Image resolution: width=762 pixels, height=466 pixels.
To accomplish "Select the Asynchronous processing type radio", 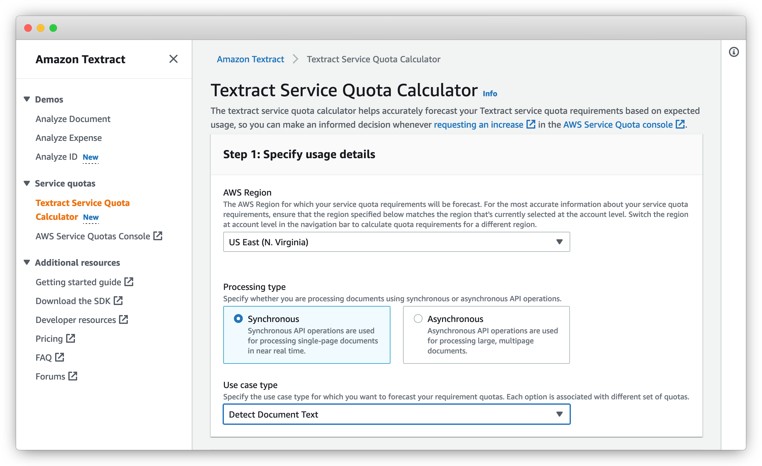I will click(418, 319).
